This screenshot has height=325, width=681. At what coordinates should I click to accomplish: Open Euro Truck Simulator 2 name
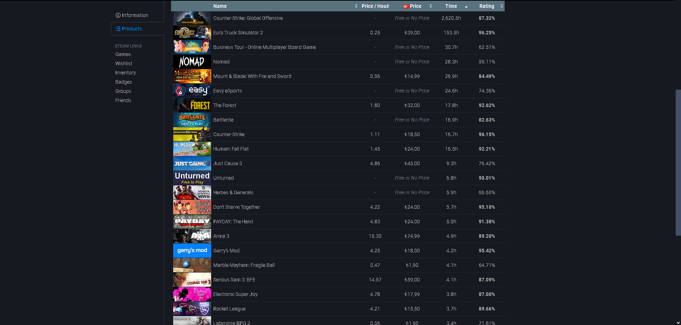click(238, 33)
